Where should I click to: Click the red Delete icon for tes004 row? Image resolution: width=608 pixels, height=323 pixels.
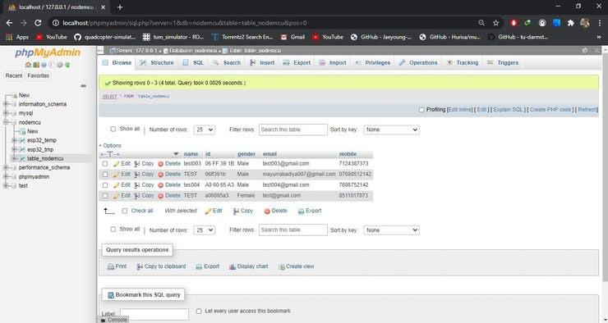click(160, 185)
